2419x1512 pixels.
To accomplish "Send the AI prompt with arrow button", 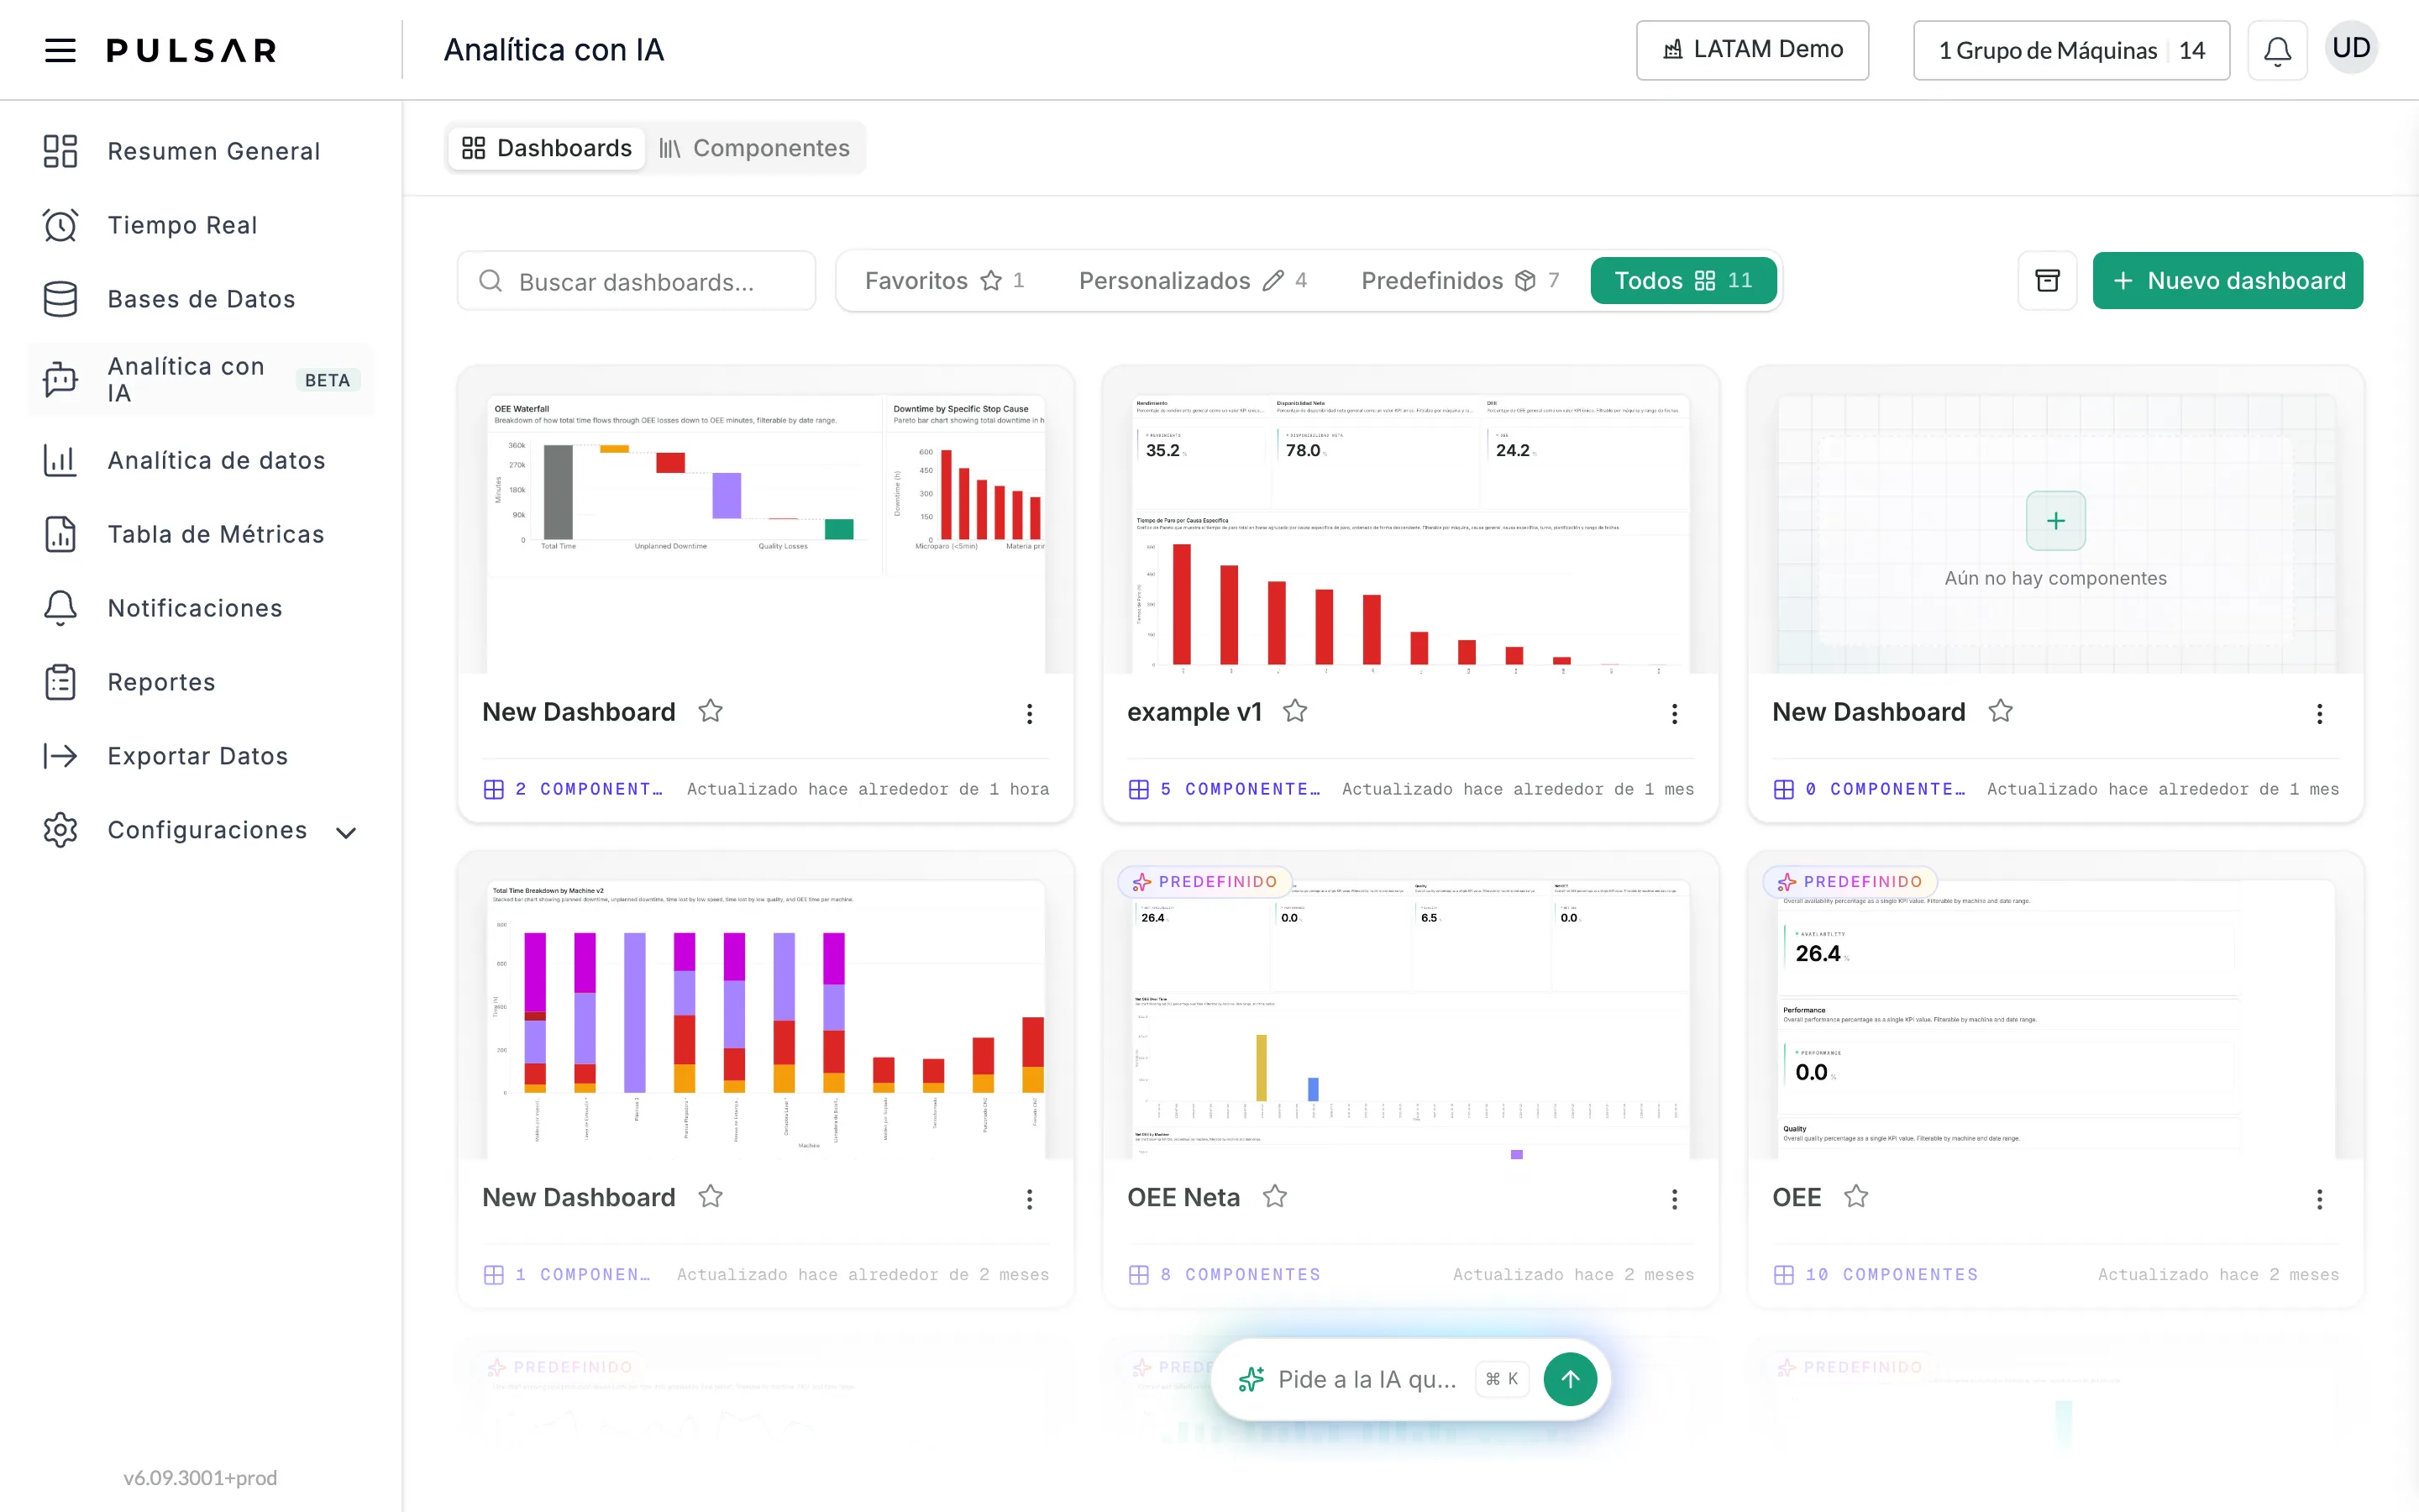I will tap(1571, 1379).
